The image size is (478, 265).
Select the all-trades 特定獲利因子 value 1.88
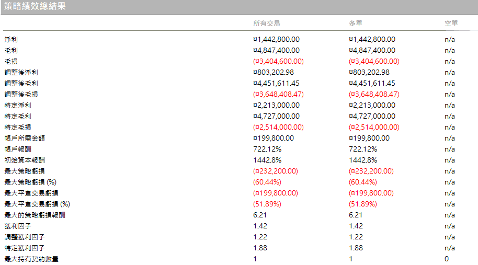pyautogui.click(x=260, y=248)
